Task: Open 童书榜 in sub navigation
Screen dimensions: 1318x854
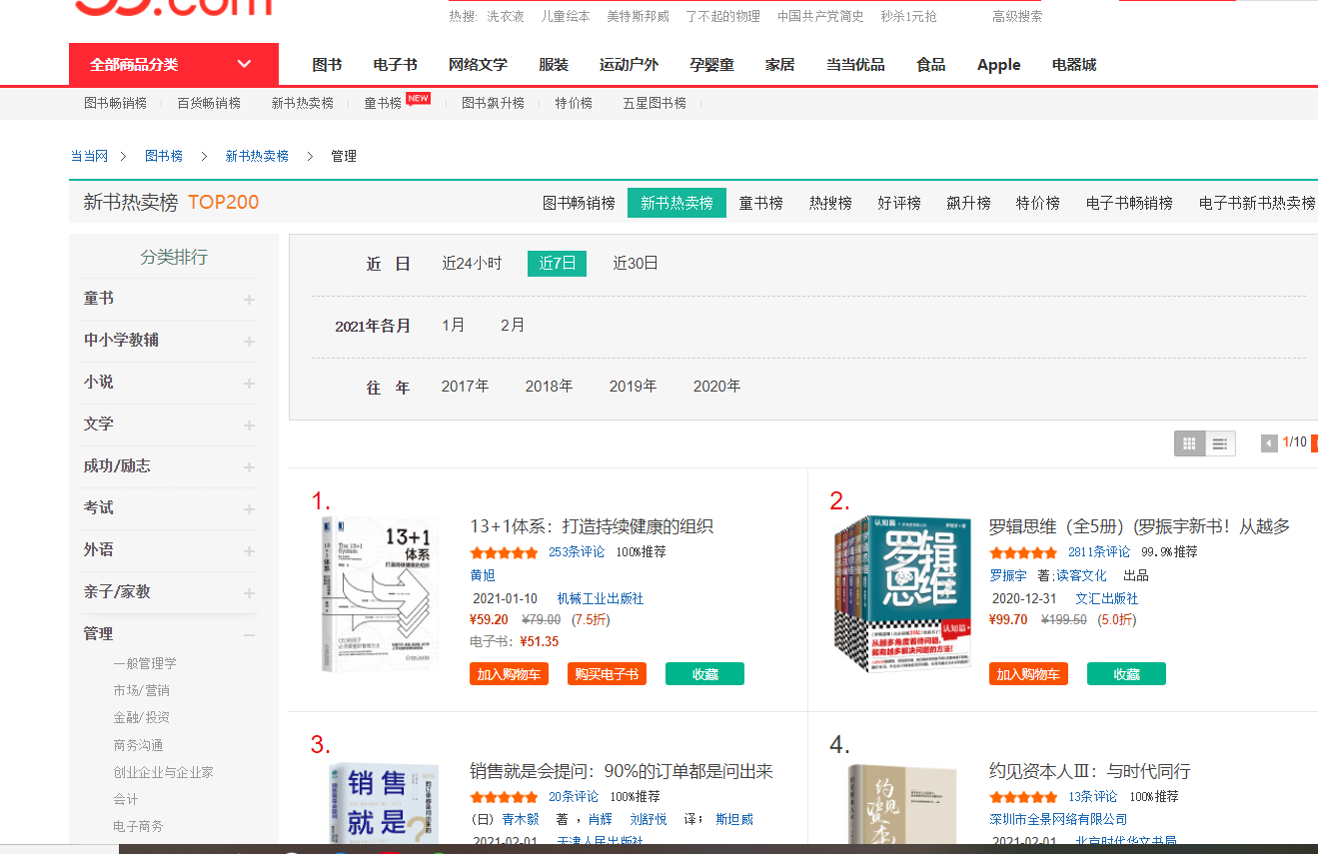Action: click(x=383, y=103)
